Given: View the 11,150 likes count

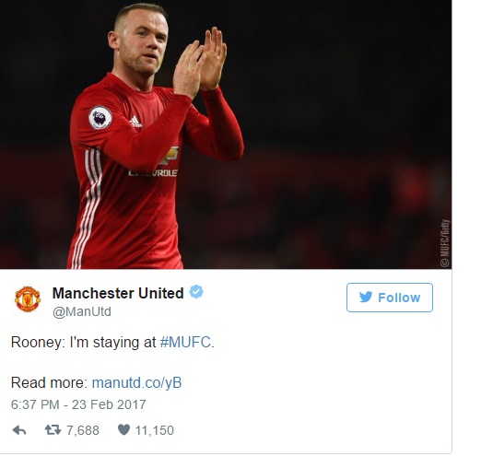Looking at the screenshot, I should pyautogui.click(x=155, y=430).
